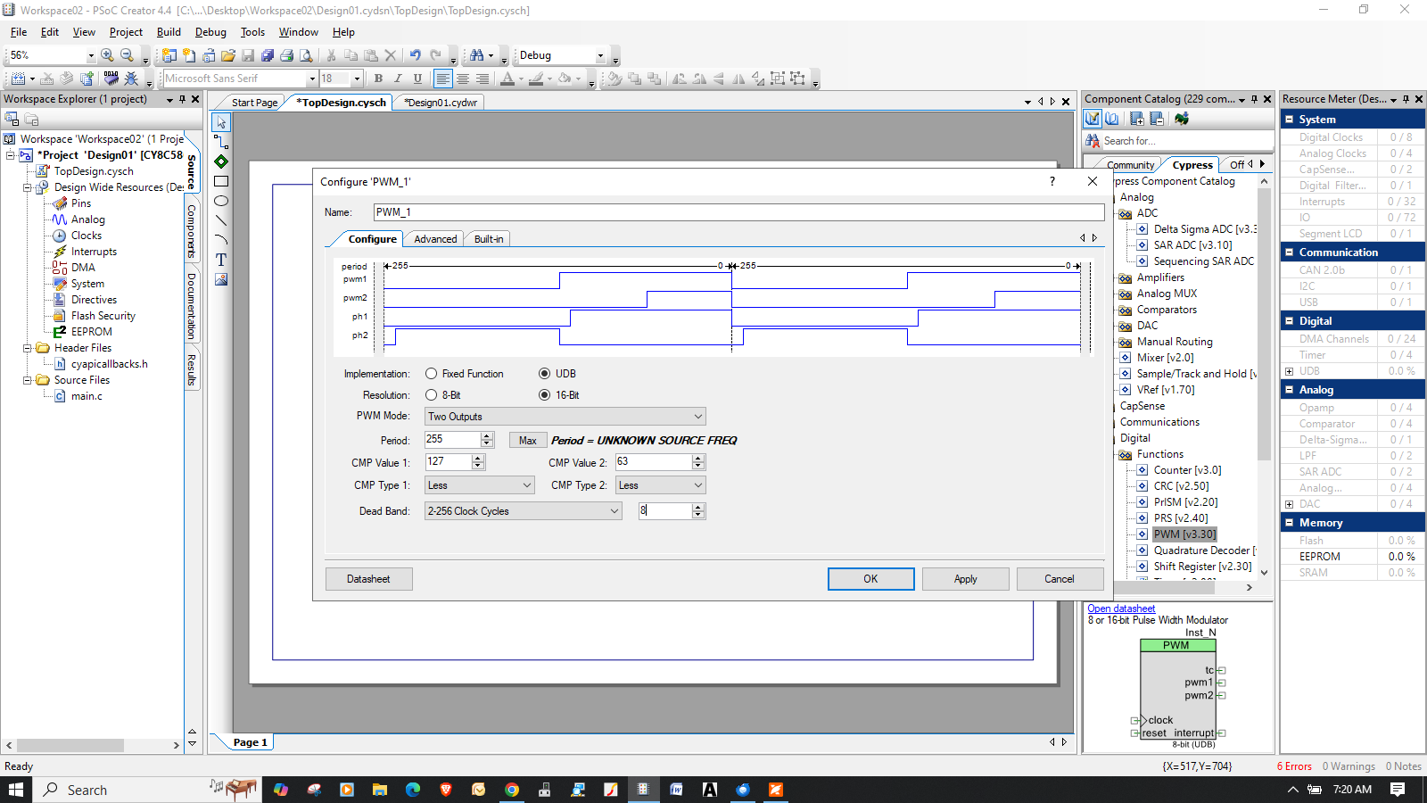This screenshot has width=1427, height=803.
Task: Select UDB implementation radio
Action: [544, 374]
